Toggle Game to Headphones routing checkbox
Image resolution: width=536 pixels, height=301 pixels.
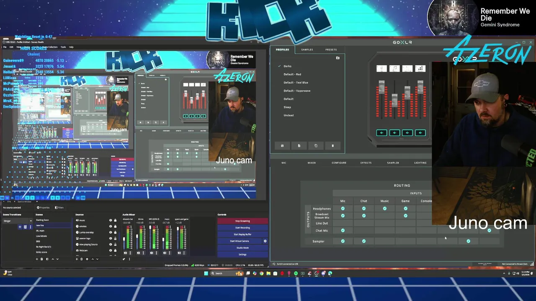pos(406,209)
